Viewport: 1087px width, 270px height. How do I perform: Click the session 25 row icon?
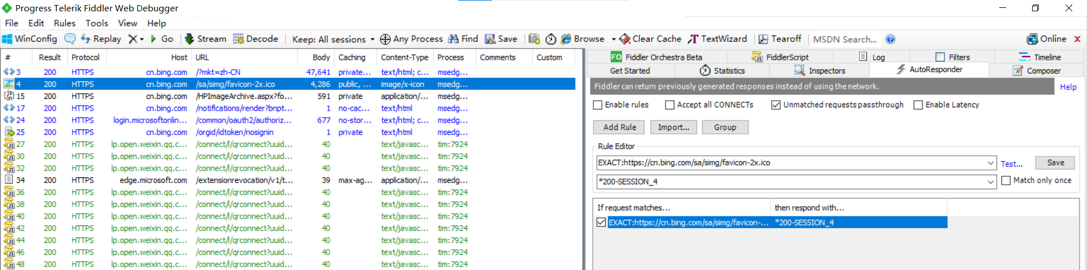click(9, 132)
